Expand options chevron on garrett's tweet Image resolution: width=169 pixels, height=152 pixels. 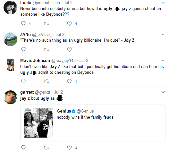pos(163,92)
